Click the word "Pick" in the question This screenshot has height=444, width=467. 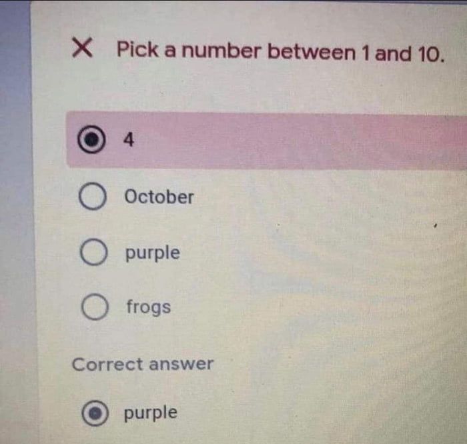[x=137, y=50]
